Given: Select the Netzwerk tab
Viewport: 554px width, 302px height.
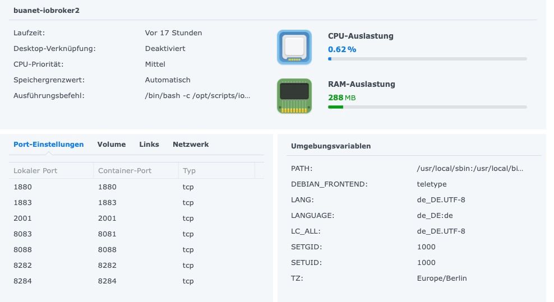Looking at the screenshot, I should pyautogui.click(x=191, y=145).
